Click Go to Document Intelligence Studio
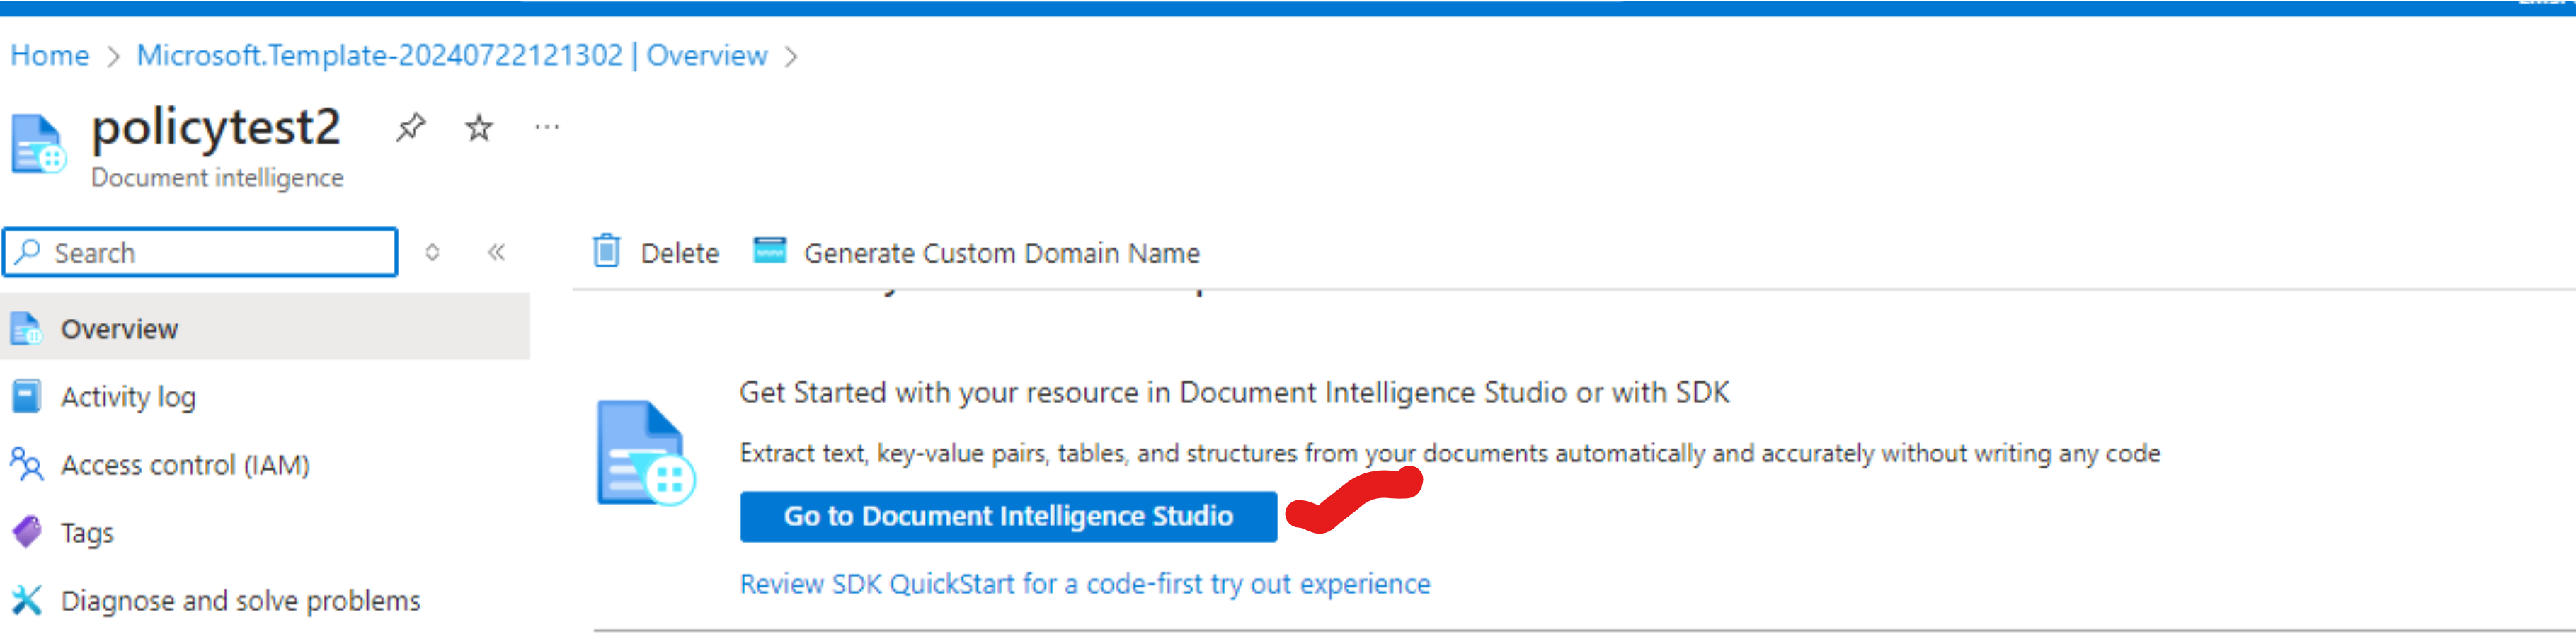This screenshot has height=639, width=2576. tap(1009, 516)
